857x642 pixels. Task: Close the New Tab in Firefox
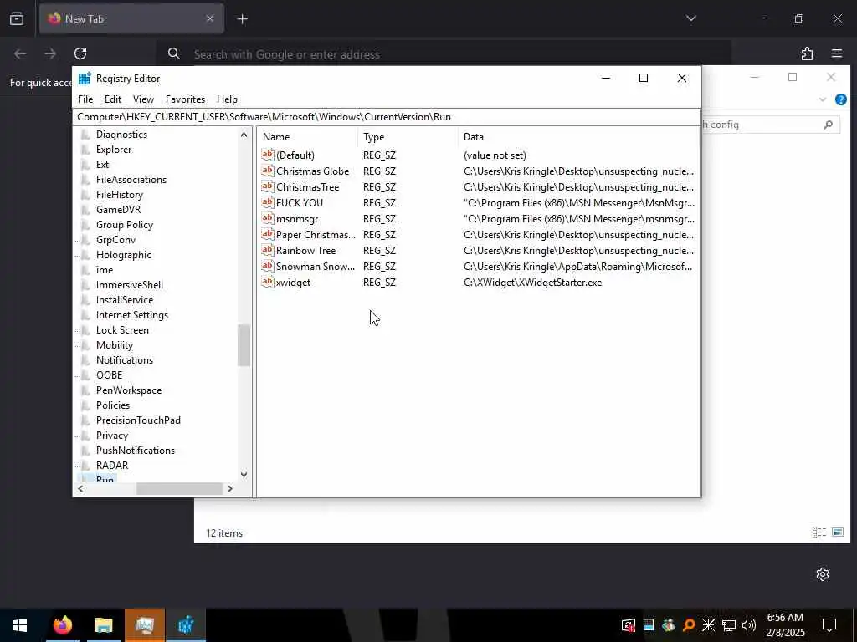[x=210, y=18]
